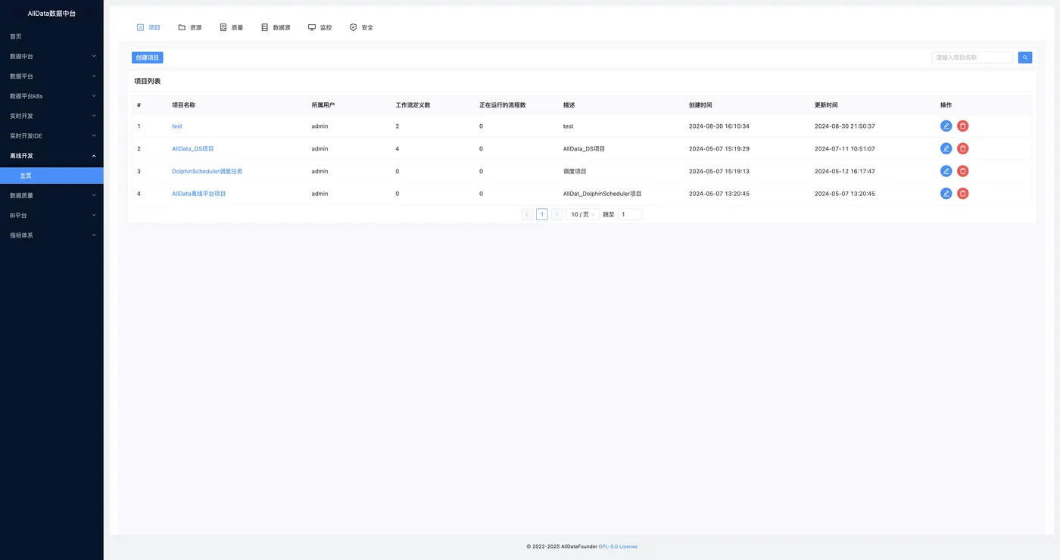Collapse 离线开发 sidebar menu
Image resolution: width=1060 pixels, height=560 pixels.
[51, 155]
